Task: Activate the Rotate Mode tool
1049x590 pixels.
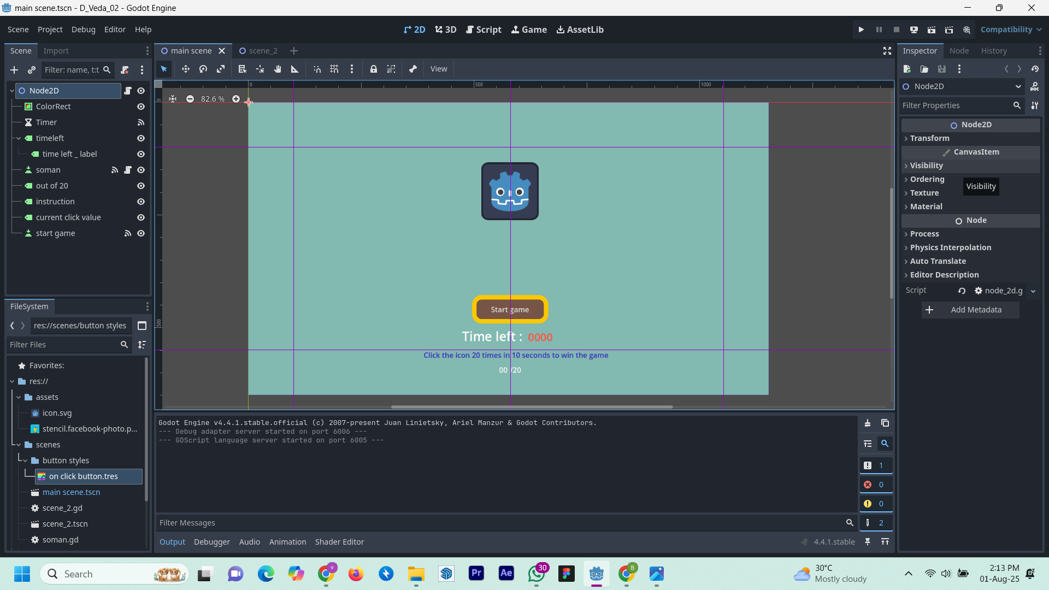Action: [x=203, y=69]
